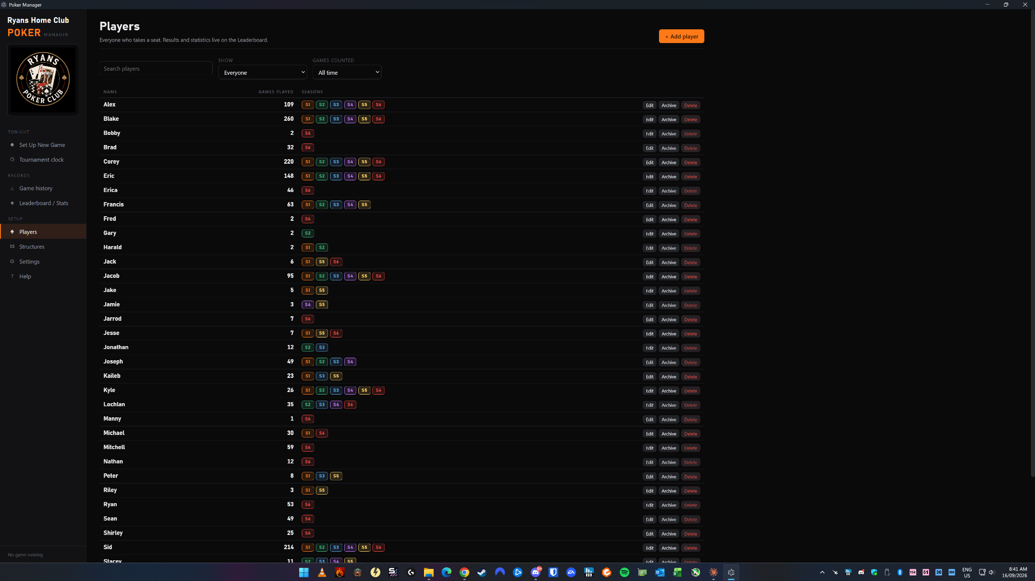This screenshot has height=581, width=1035.
Task: Open the Windows Start menu
Action: click(304, 572)
